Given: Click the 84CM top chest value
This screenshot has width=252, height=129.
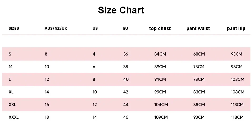Looking at the screenshot, I should (x=160, y=54).
